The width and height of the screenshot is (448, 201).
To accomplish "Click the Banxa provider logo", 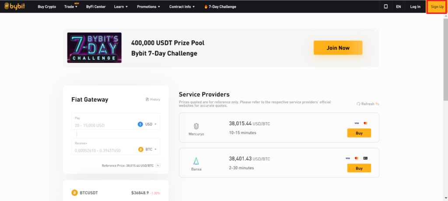I will pos(196,162).
